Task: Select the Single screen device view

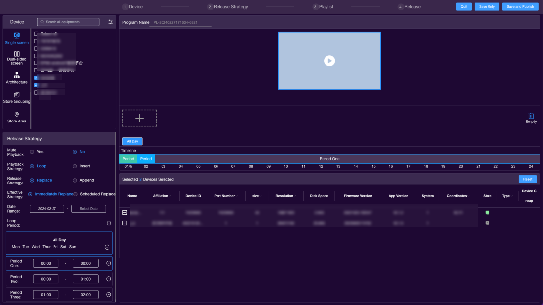Action: [17, 39]
